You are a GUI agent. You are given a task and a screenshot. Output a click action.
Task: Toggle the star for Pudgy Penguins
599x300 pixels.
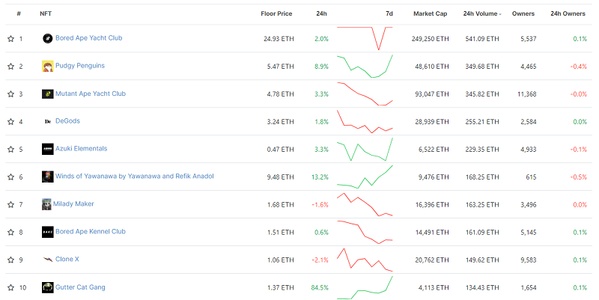pos(10,67)
